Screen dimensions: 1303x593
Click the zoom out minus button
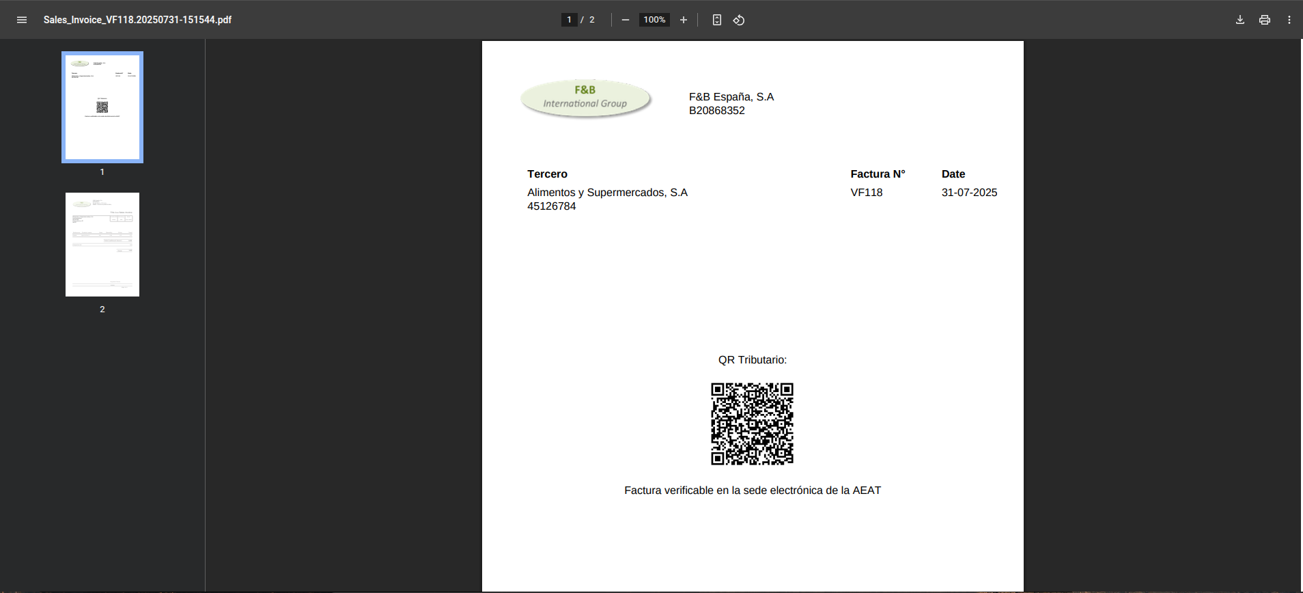click(626, 20)
